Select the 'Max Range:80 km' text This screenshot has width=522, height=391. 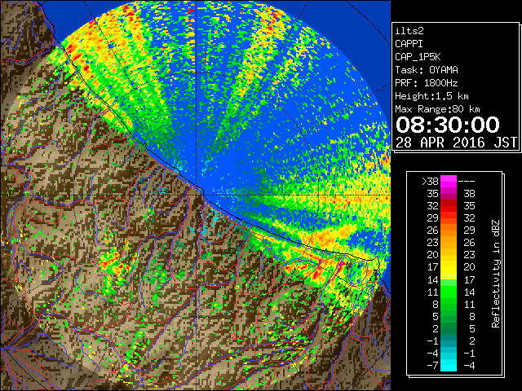click(x=437, y=109)
